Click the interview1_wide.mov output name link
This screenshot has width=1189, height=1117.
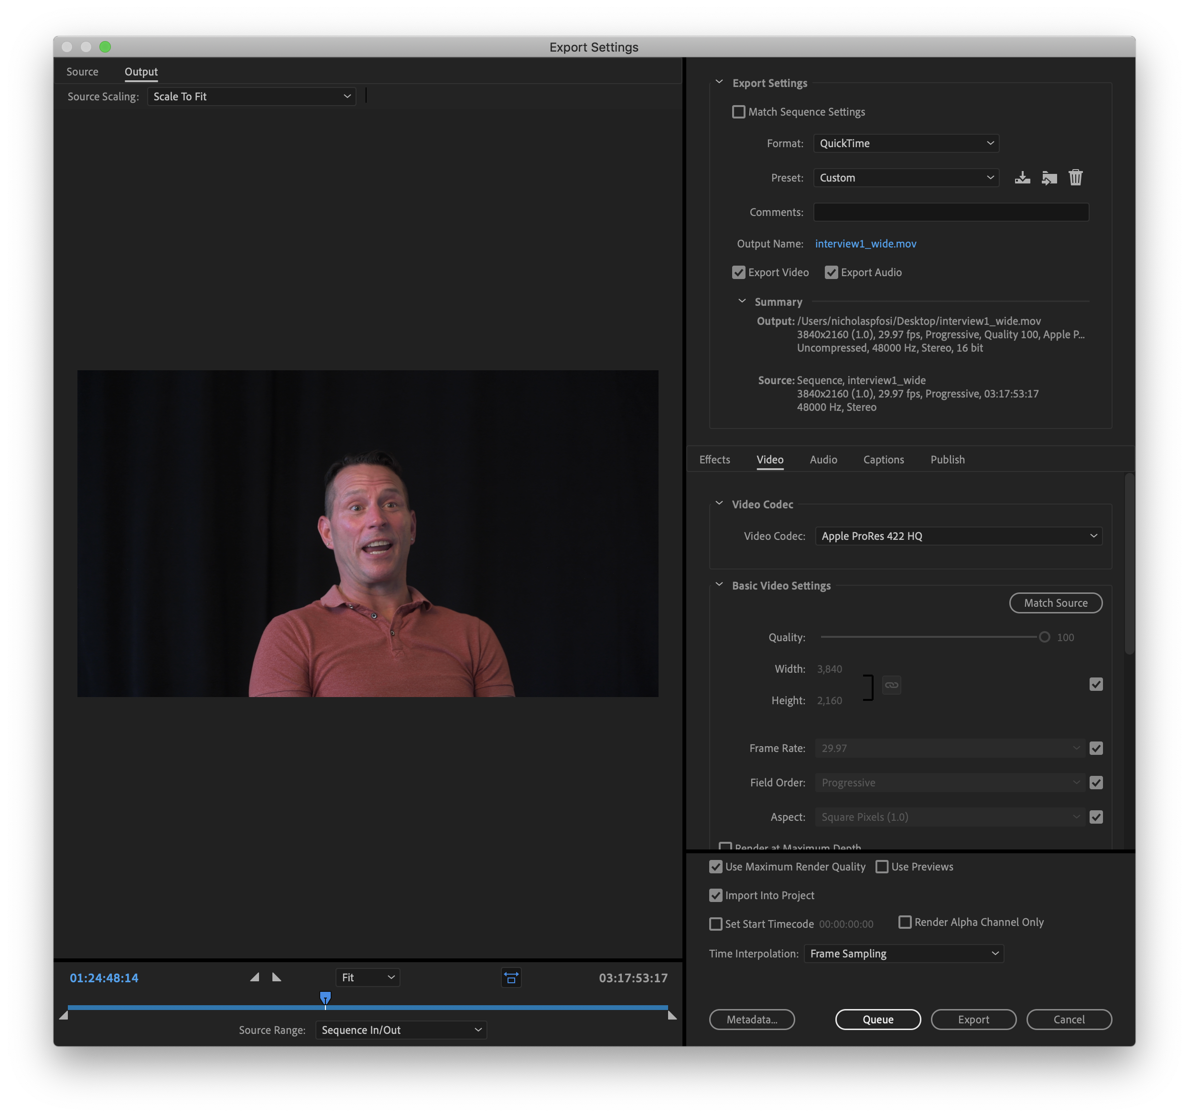pyautogui.click(x=865, y=244)
